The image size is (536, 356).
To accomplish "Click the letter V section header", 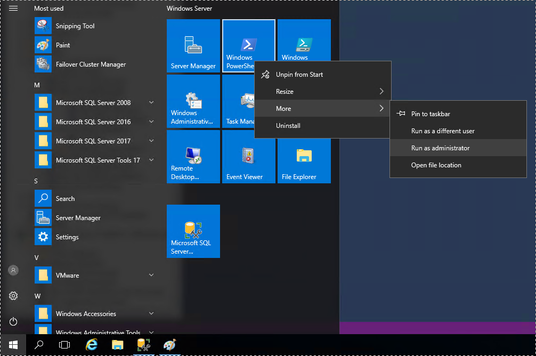I will 36,257.
